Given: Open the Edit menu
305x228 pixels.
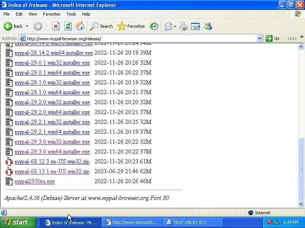Looking at the screenshot, I should tap(19, 14).
